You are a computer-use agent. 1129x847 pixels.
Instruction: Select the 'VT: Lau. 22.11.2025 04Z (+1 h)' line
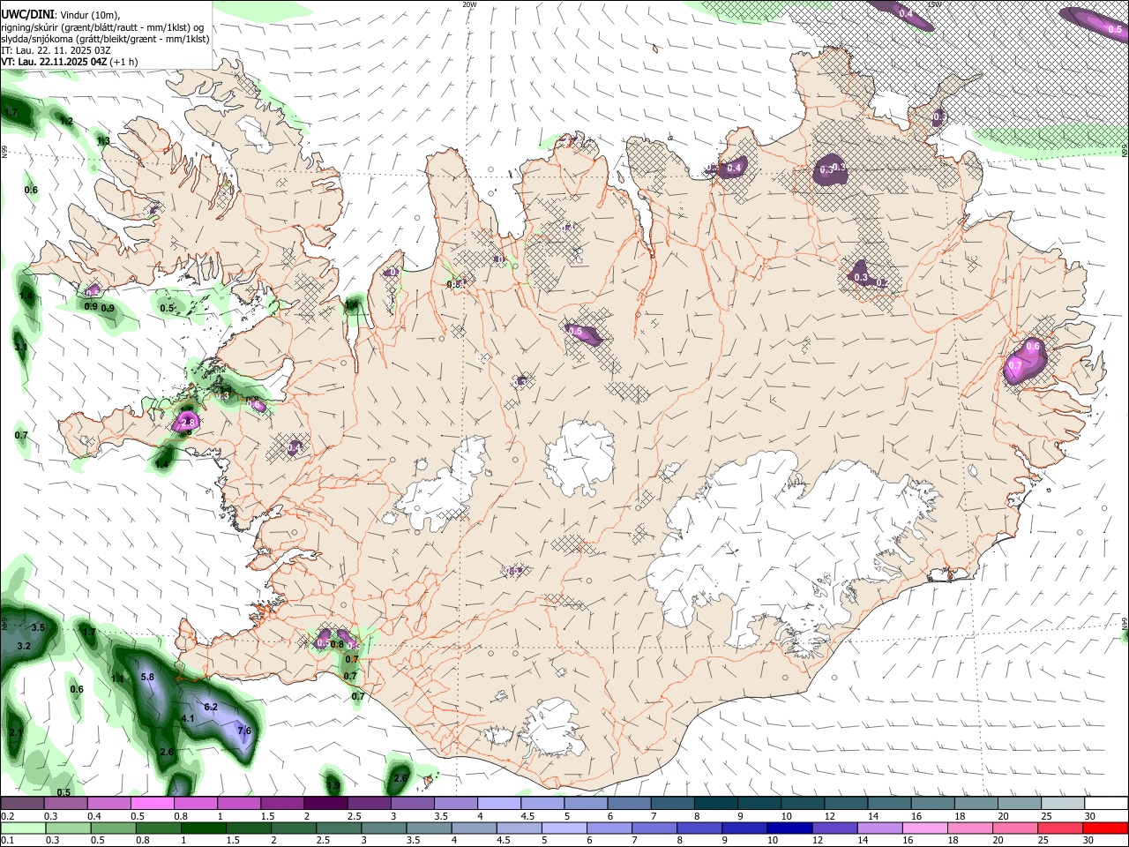(x=69, y=61)
